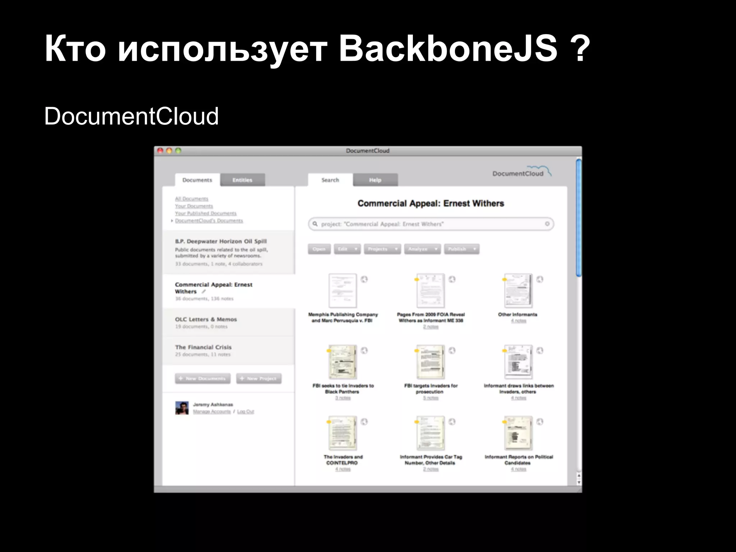Click the project search input field

click(x=431, y=224)
